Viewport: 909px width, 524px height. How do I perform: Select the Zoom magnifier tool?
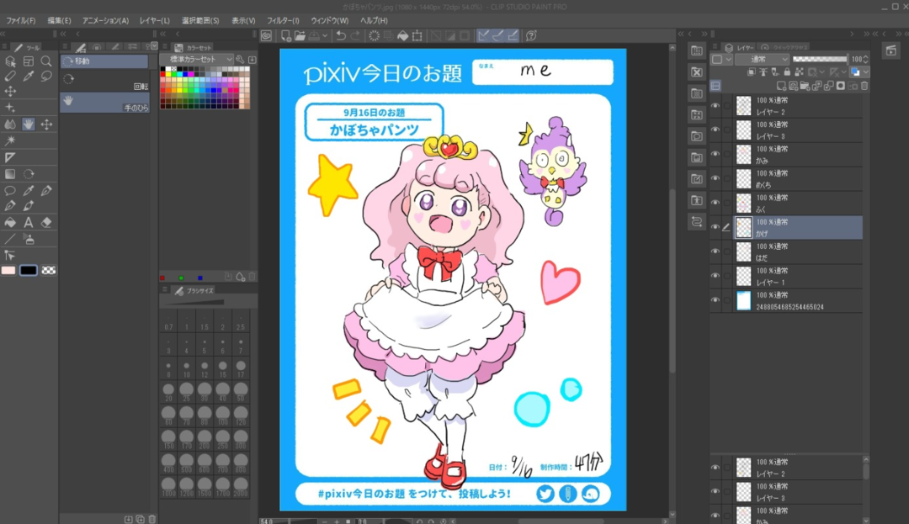coord(46,61)
